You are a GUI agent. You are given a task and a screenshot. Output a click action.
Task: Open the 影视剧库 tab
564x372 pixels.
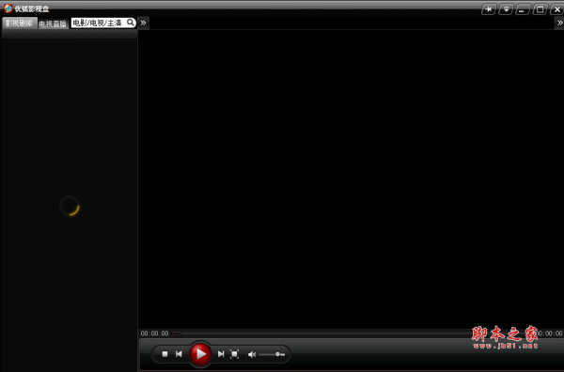20,23
